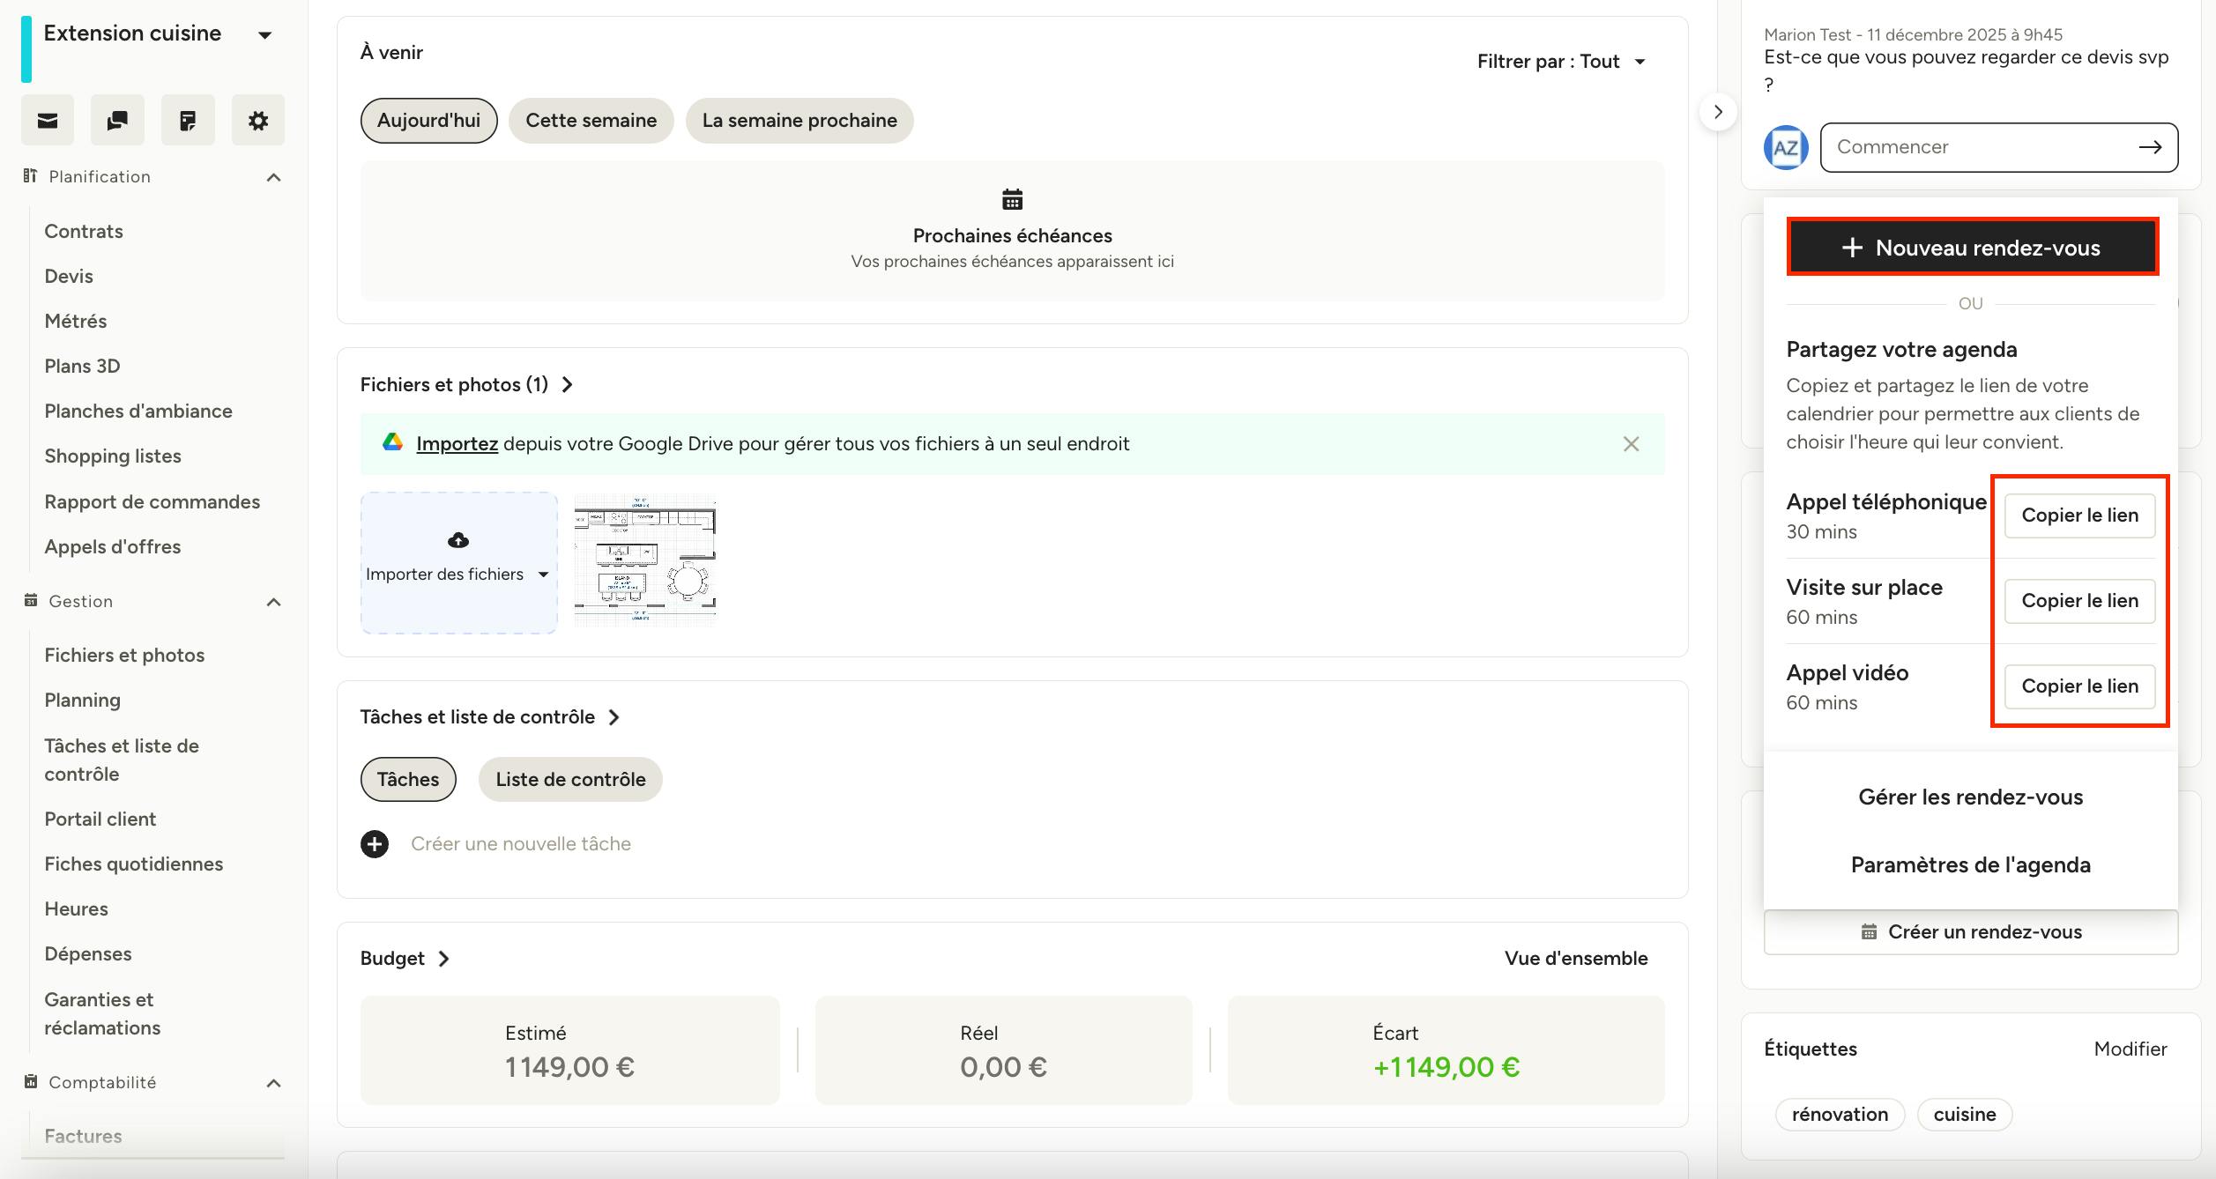The height and width of the screenshot is (1179, 2216).
Task: Open the Filtrer par : Tout dropdown
Action: (1561, 62)
